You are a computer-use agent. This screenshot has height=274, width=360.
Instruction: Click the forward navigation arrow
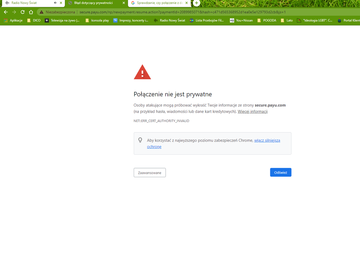(x=14, y=12)
